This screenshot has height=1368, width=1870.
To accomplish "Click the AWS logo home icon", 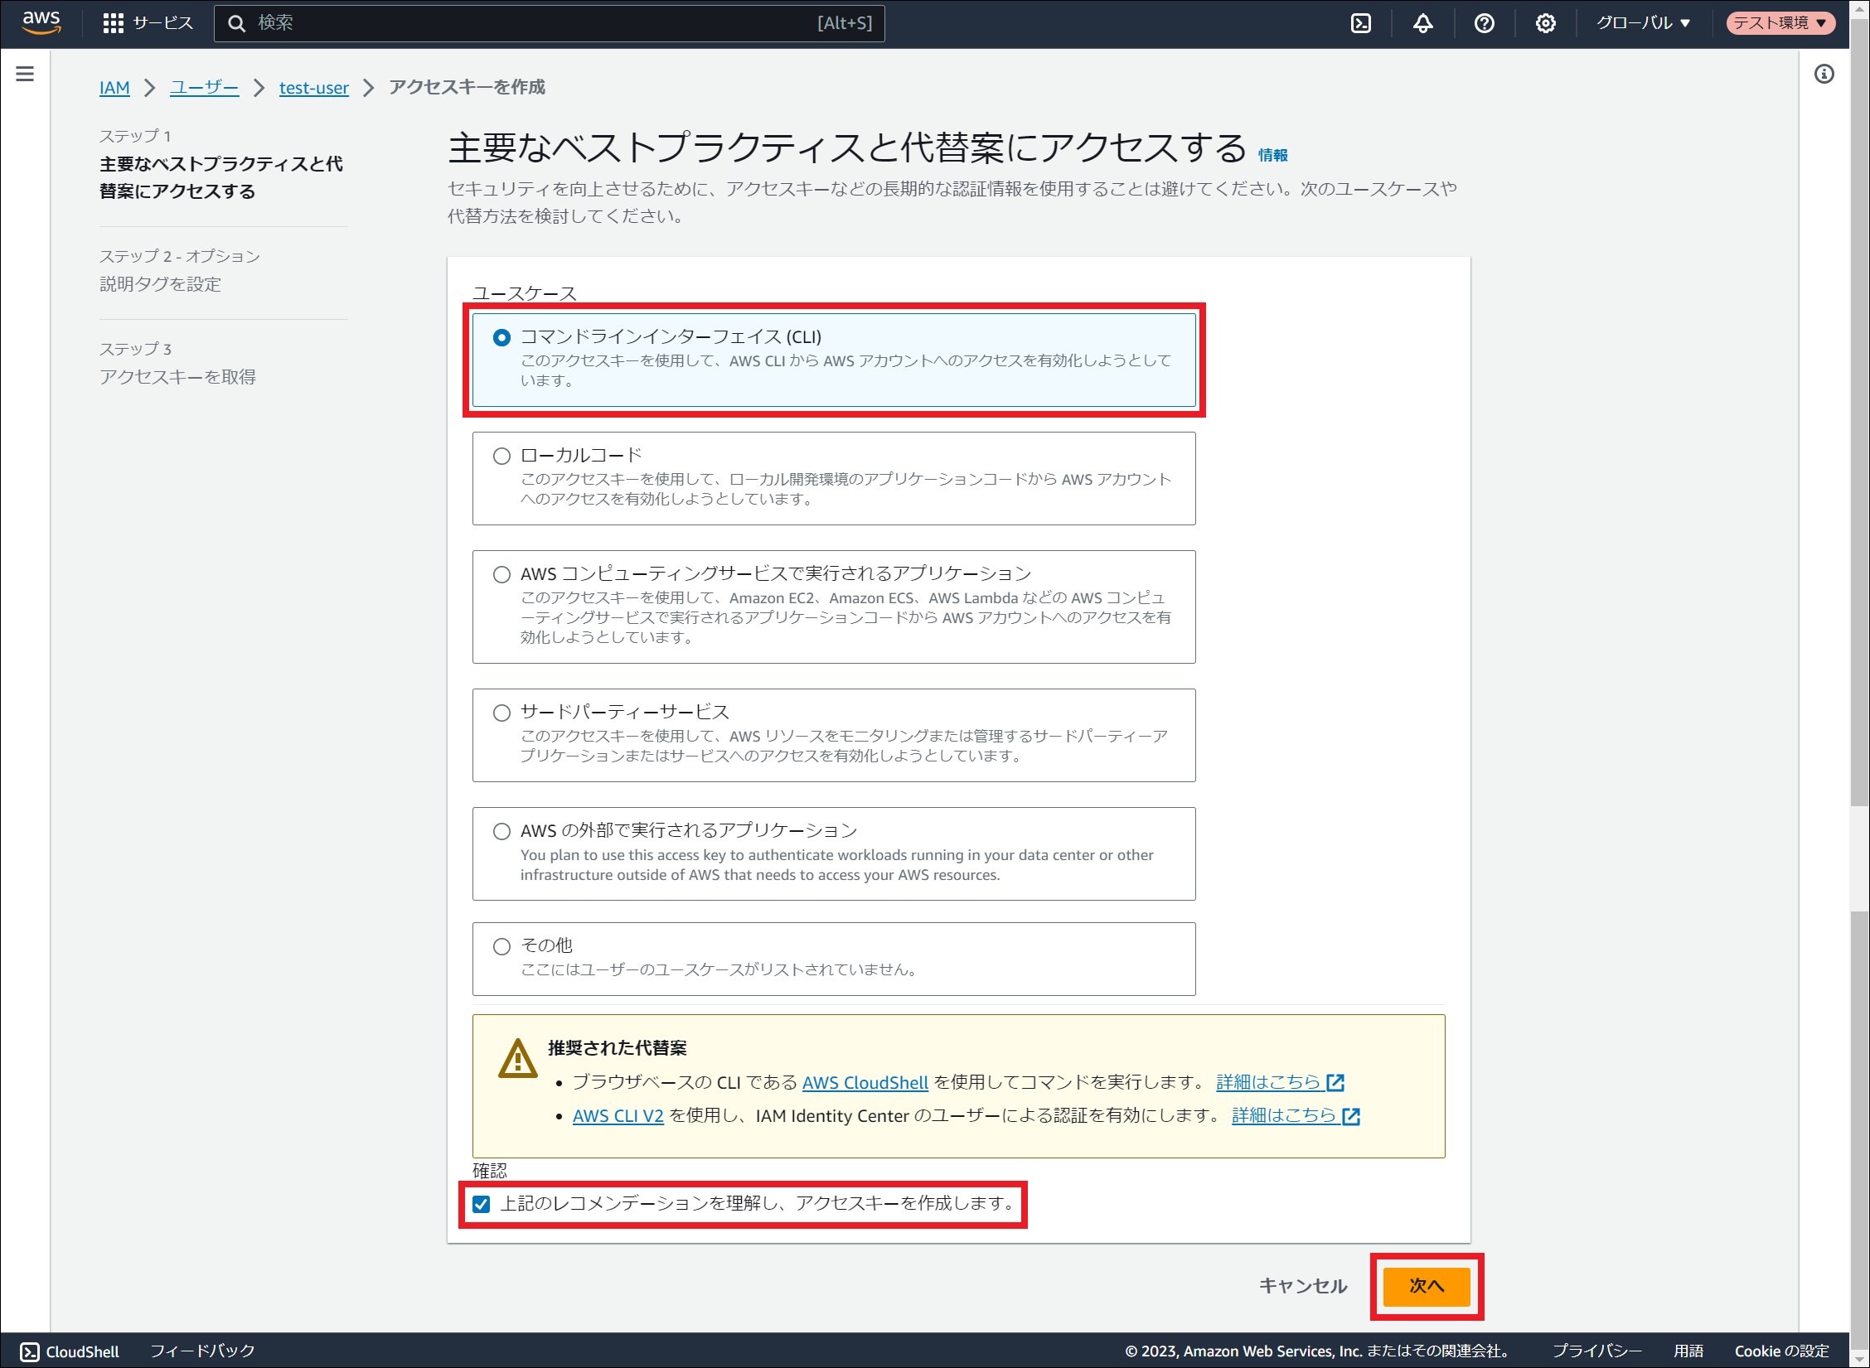I will click(x=41, y=22).
